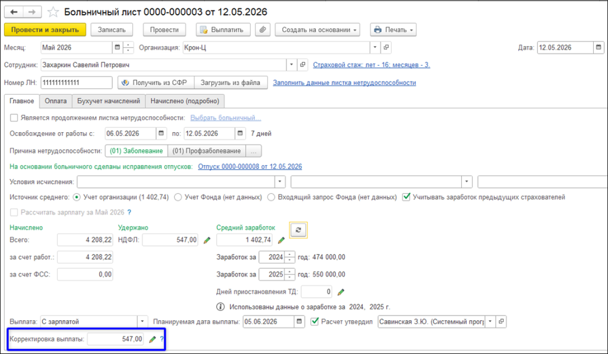The width and height of the screenshot is (608, 354).
Task: Click Провести и закрыть button
Action: click(45, 30)
